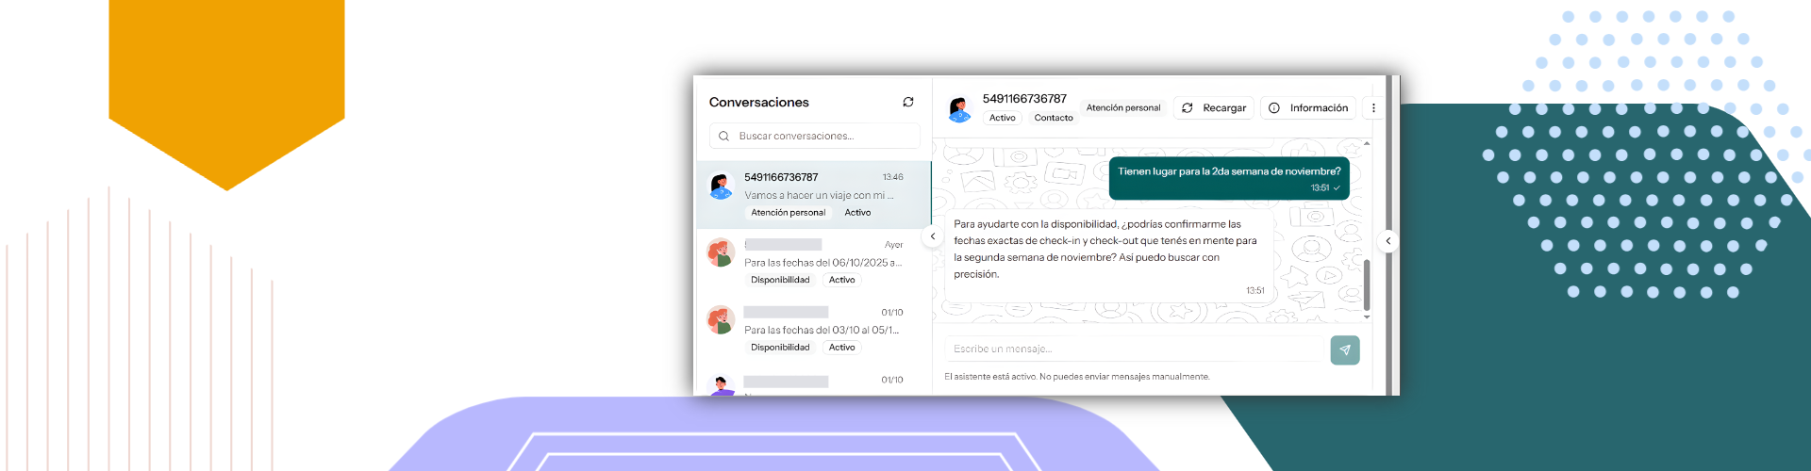This screenshot has width=1811, height=471.
Task: Click the send message paper plane icon
Action: click(1345, 350)
